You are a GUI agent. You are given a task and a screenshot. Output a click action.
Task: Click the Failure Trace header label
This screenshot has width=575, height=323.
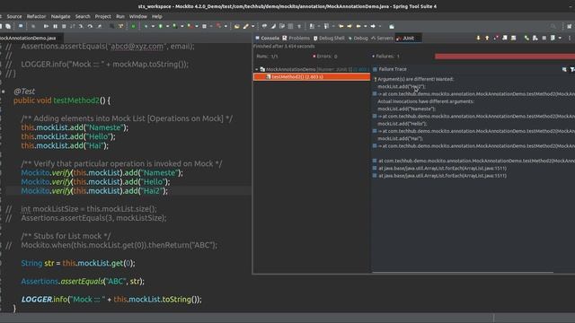tap(393, 69)
